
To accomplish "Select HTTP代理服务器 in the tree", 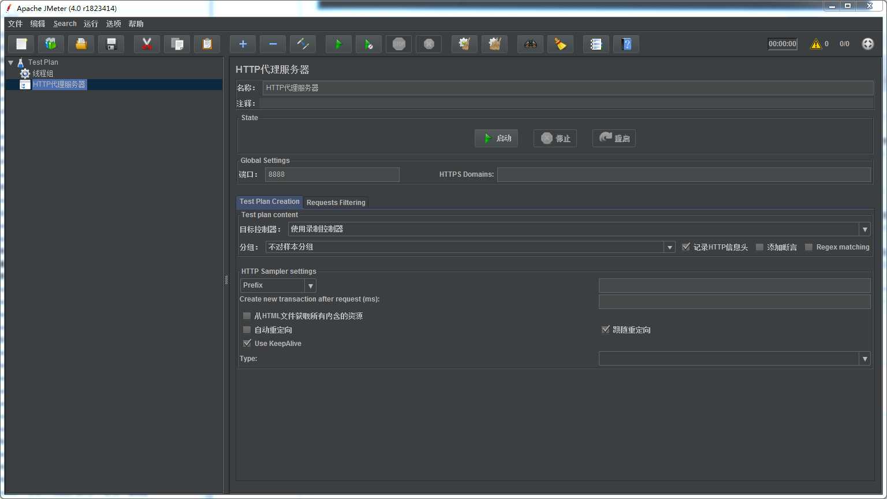I will tap(59, 84).
